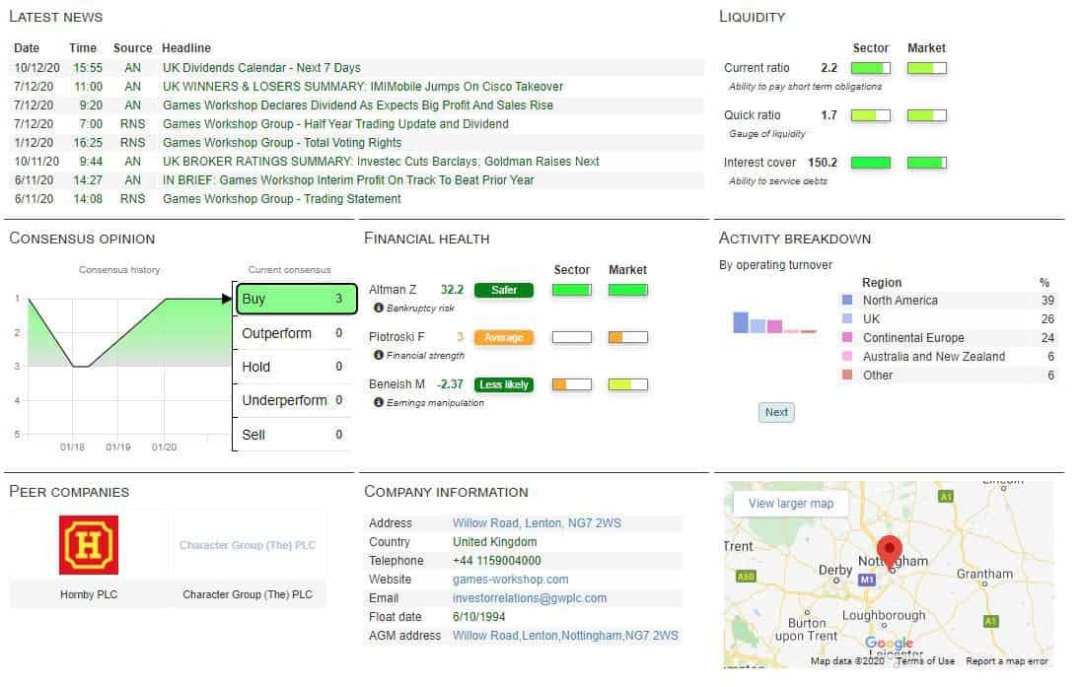Select the Buy consensus row
The height and width of the screenshot is (687, 1081).
[295, 299]
